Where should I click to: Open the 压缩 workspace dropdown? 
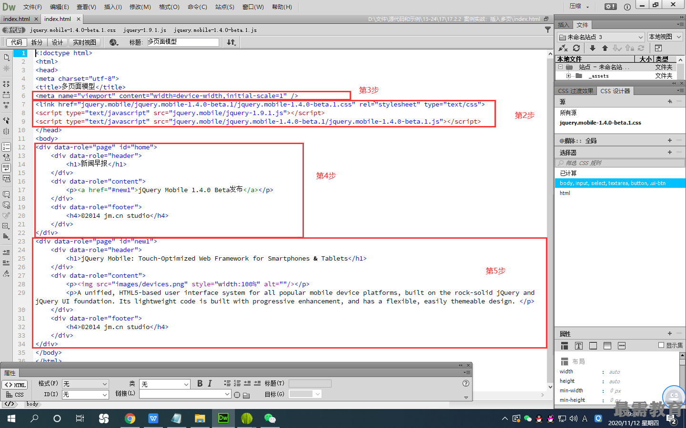(x=579, y=6)
